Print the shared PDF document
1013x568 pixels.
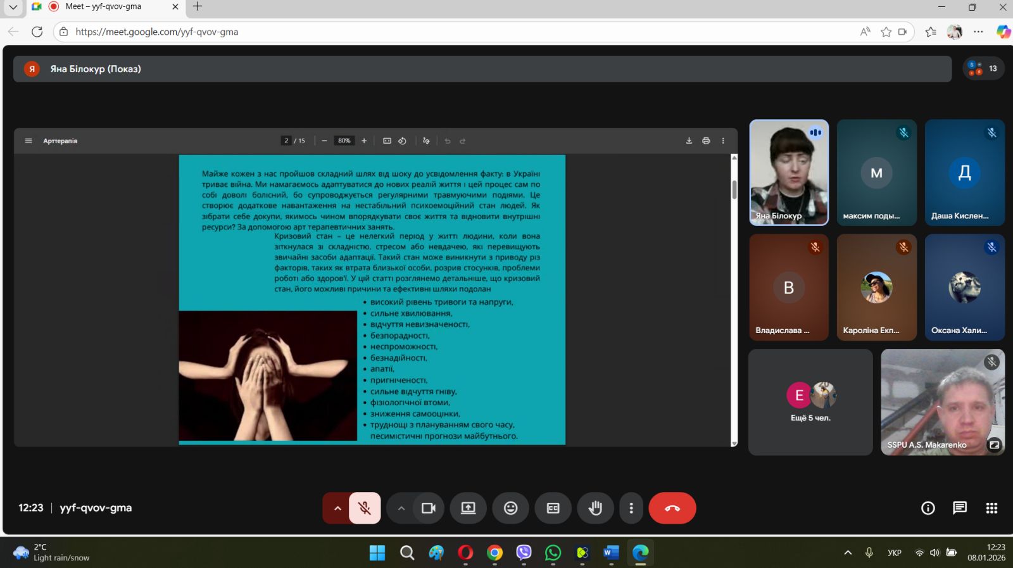[x=706, y=141]
